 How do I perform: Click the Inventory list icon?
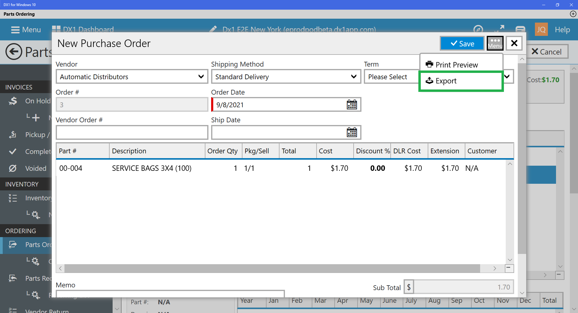click(13, 198)
